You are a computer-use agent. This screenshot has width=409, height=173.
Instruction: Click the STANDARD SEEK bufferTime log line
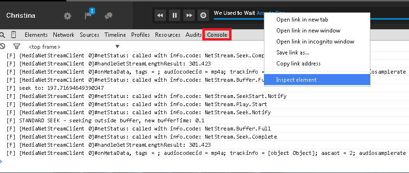tap(105, 120)
